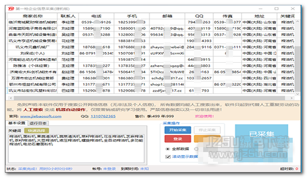Click the 商家名称 column header
The height and width of the screenshot is (178, 307).
click(32, 16)
